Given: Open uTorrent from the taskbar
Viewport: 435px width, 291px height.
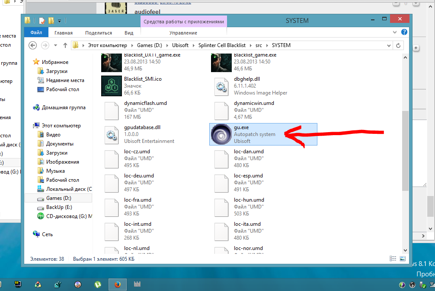Looking at the screenshot, I should point(98,285).
